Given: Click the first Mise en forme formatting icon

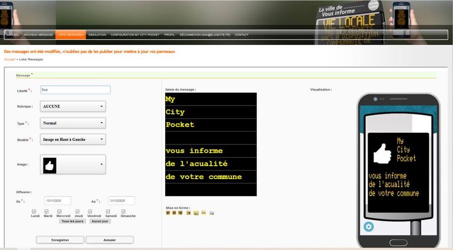Looking at the screenshot, I should tap(168, 213).
